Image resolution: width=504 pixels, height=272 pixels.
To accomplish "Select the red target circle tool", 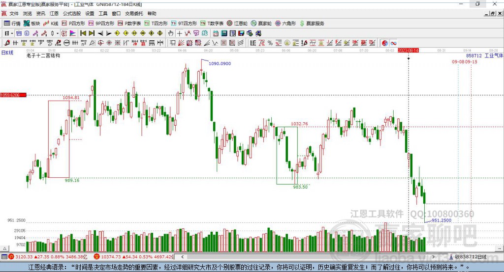I will pyautogui.click(x=100, y=43).
